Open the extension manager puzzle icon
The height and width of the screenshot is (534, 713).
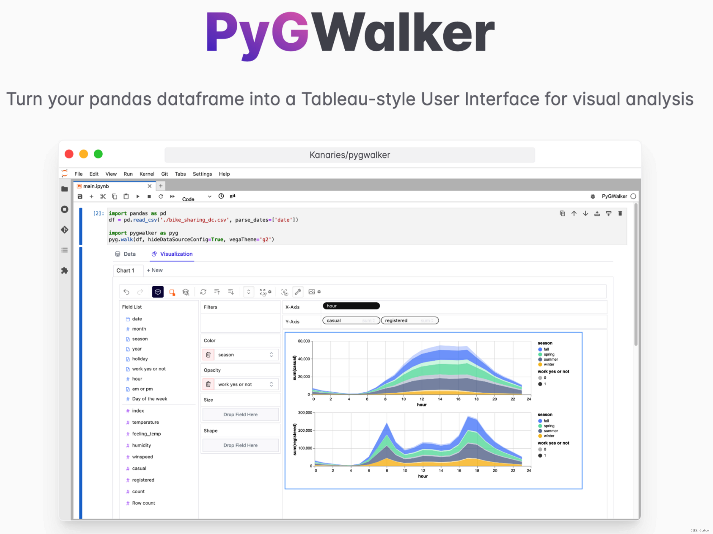coord(65,271)
